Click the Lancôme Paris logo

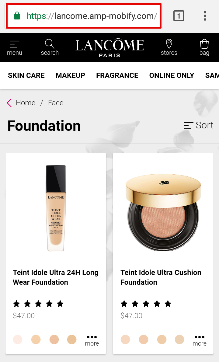(109, 48)
